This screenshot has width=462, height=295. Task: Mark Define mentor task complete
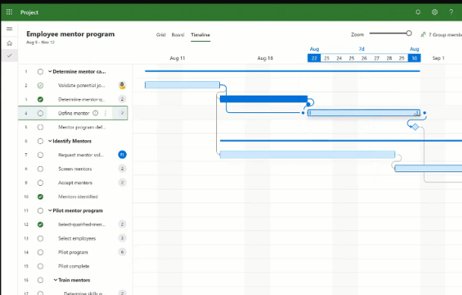[x=40, y=113]
